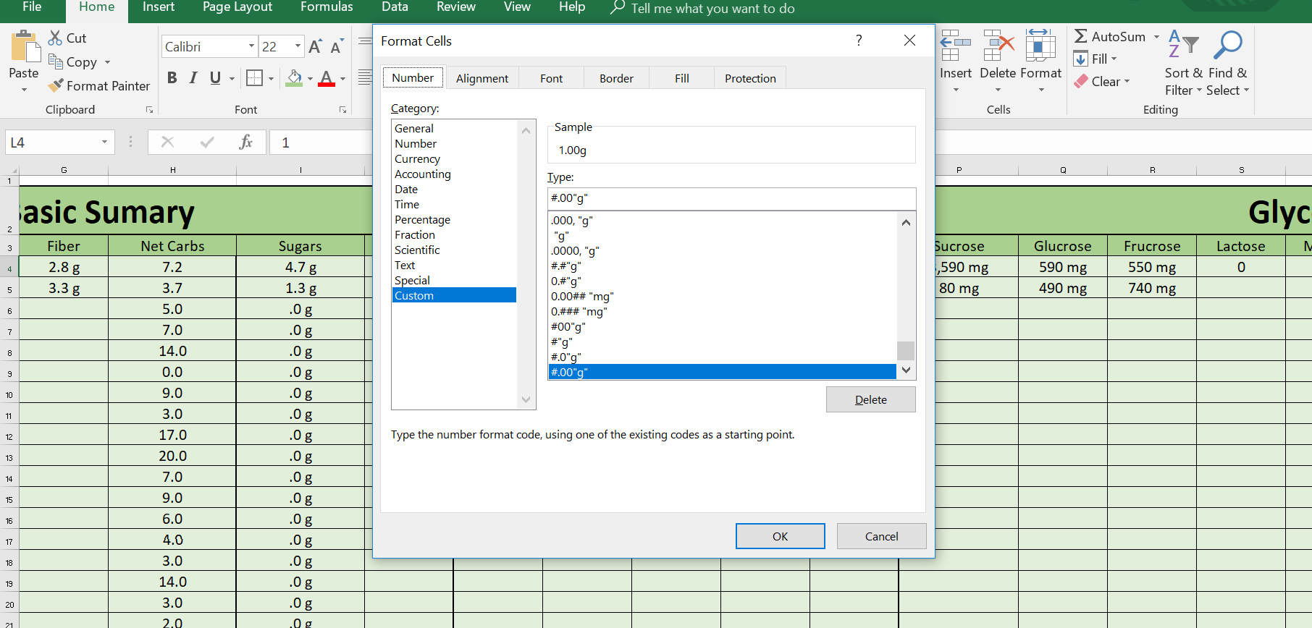Click the Clear eraser icon
Viewport: 1312px width, 628px height.
(1081, 81)
